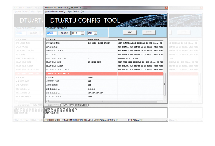Click the READ button
215x146 pixels.
pos(130,32)
